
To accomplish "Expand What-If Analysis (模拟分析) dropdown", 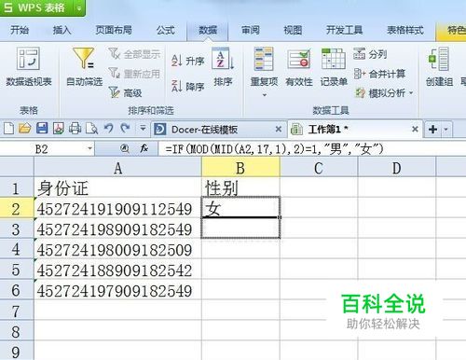I will tap(411, 92).
